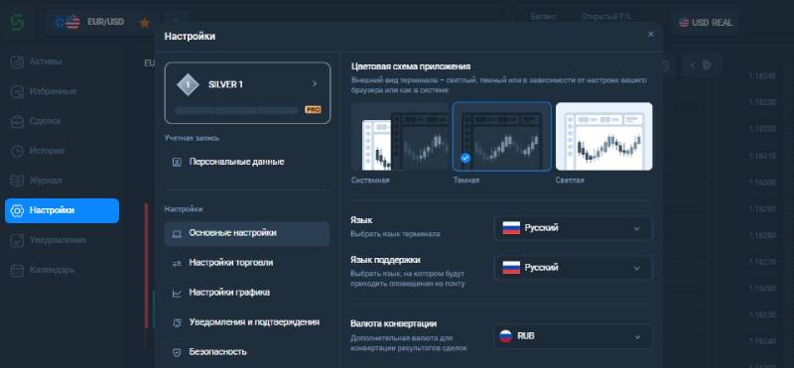Click the Цветовая схема приложения heading
Screen dimensions: 794x368
click(411, 66)
